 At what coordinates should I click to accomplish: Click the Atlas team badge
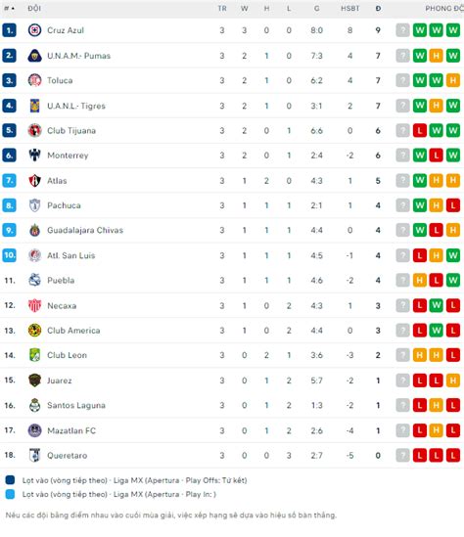tap(34, 181)
